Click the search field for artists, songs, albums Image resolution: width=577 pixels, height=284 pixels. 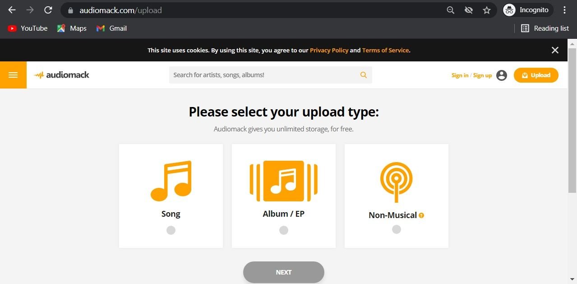tap(264, 75)
